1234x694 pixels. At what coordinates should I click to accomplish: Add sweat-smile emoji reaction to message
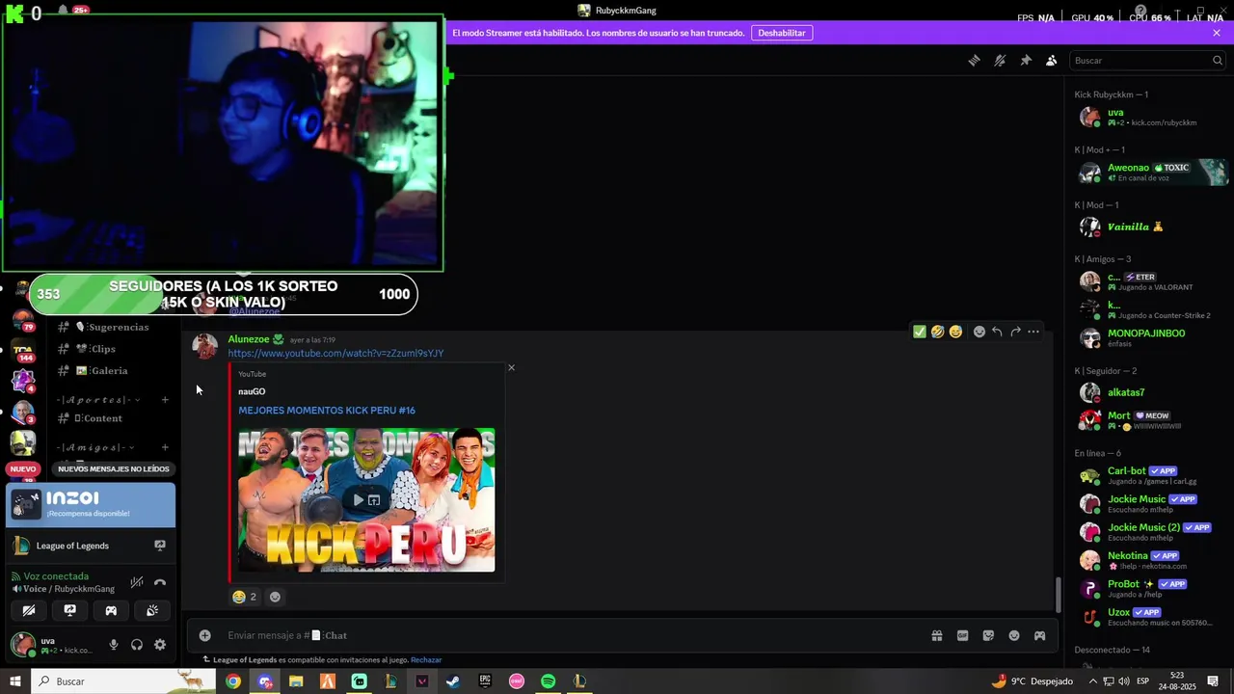[x=955, y=332]
